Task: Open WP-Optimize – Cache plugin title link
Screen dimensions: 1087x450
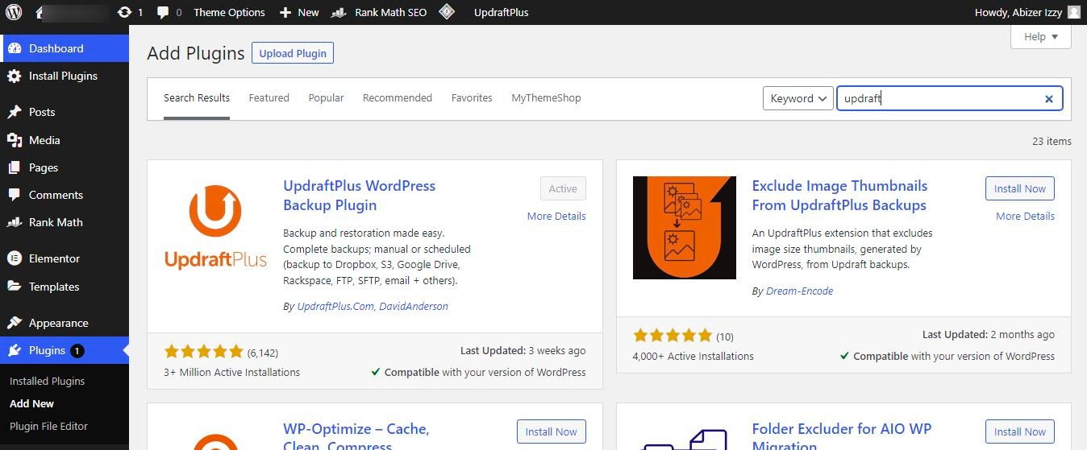Action: coord(356,436)
